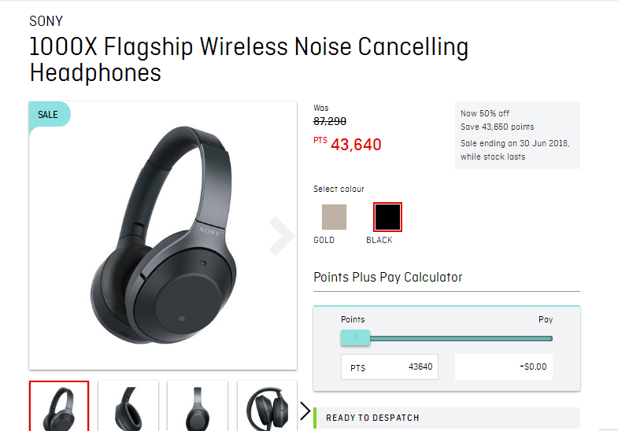
Task: Select the Black colour swatch
Action: click(x=387, y=217)
